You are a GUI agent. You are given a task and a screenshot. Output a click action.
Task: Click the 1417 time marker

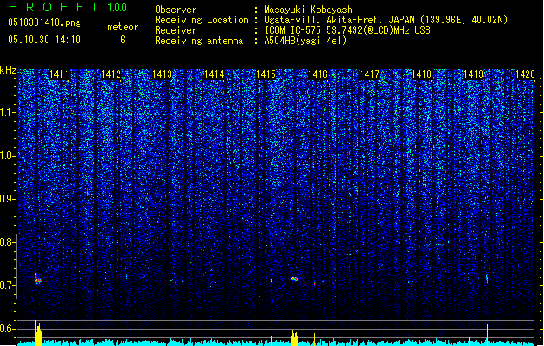pyautogui.click(x=370, y=74)
